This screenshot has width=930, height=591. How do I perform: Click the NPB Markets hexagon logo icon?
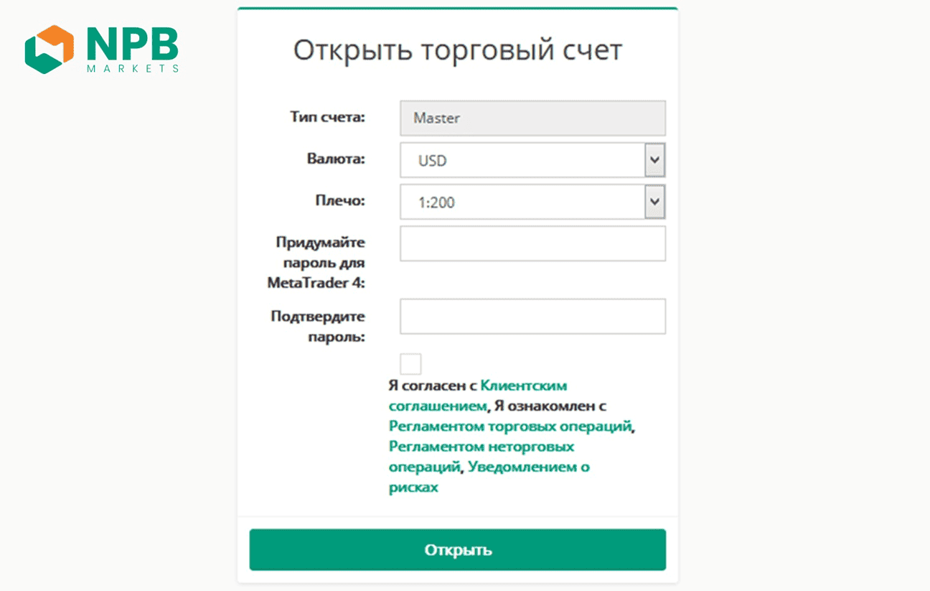pyautogui.click(x=49, y=50)
